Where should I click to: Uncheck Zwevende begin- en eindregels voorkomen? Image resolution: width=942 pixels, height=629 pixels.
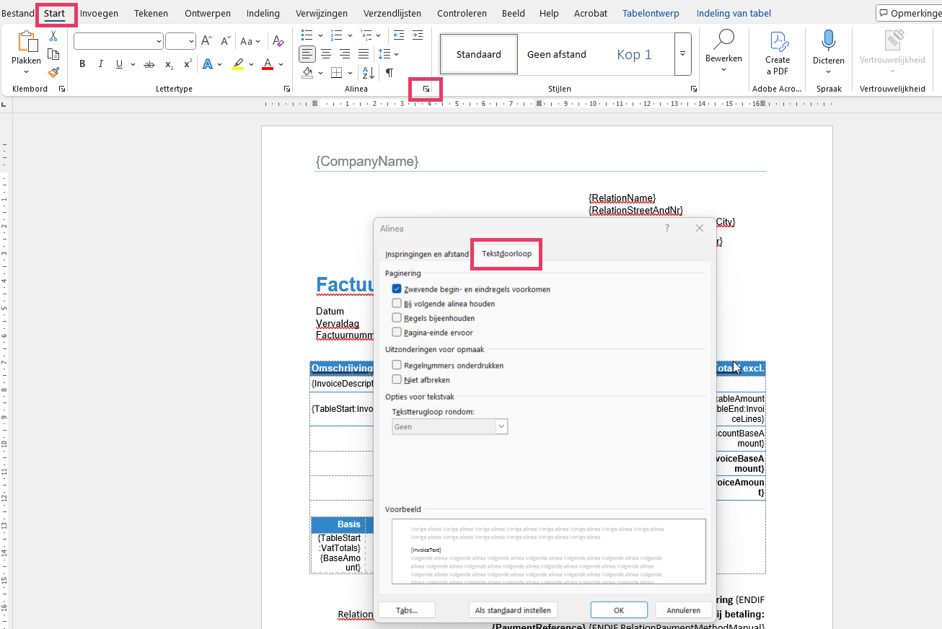click(397, 289)
